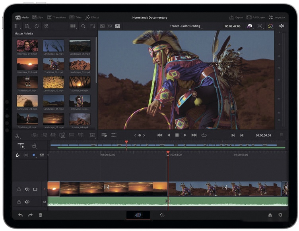Toggle timeline snapping magnet
The width and height of the screenshot is (299, 231).
coord(17,155)
